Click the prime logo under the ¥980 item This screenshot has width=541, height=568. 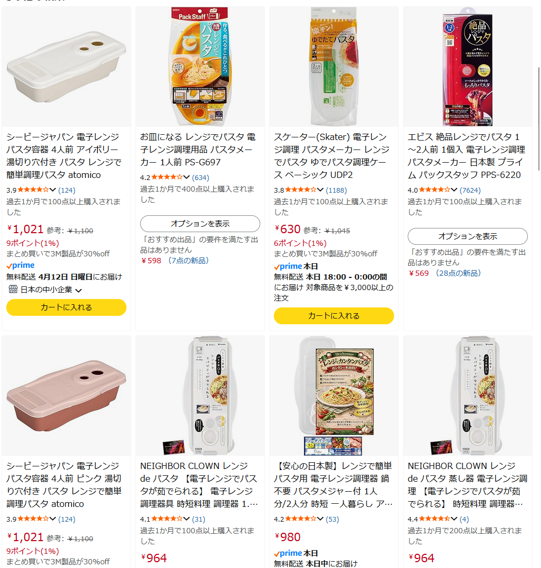pos(288,553)
